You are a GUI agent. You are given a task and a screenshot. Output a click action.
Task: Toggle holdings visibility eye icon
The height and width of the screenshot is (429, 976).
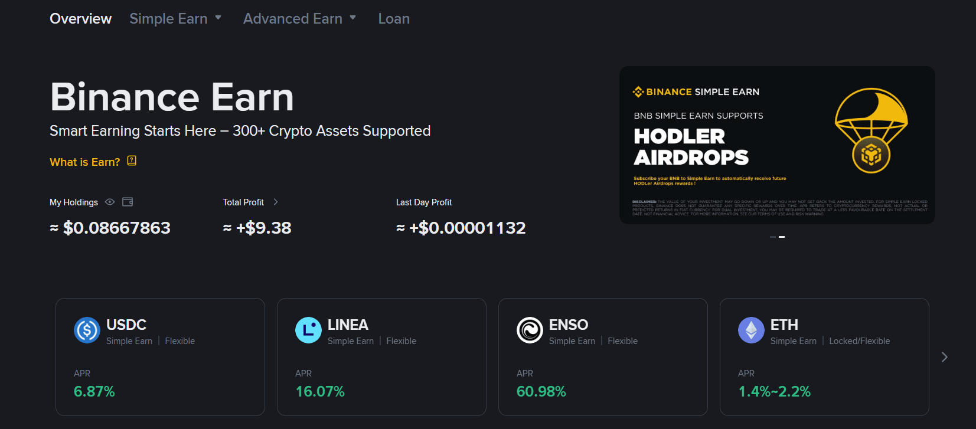pos(110,202)
